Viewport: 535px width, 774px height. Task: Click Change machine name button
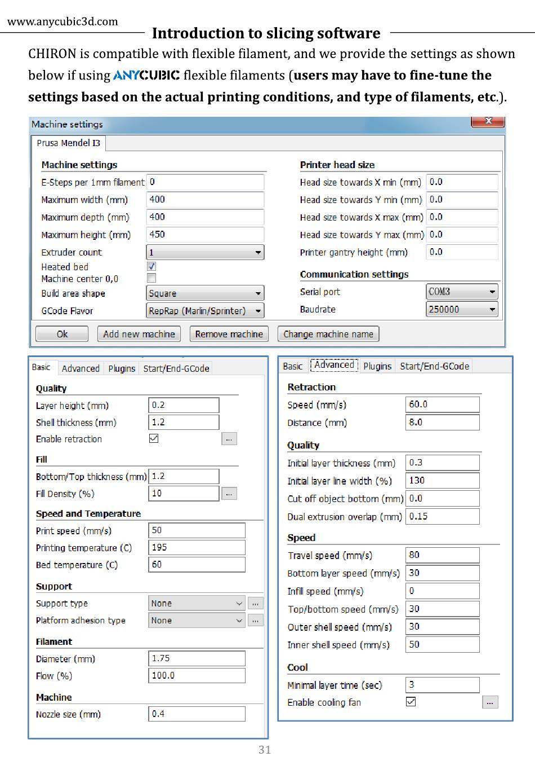[328, 334]
